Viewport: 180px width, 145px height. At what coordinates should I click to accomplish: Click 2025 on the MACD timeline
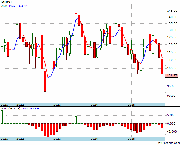pyautogui.click(x=131, y=139)
